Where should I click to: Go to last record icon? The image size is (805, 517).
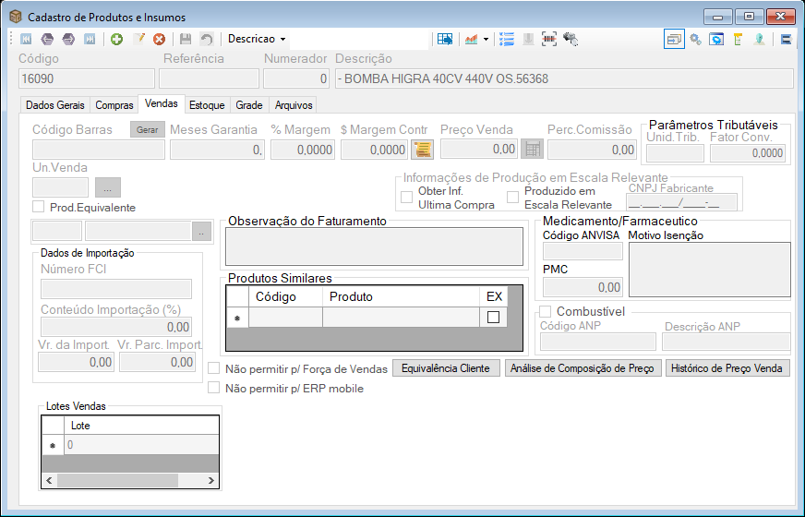90,39
